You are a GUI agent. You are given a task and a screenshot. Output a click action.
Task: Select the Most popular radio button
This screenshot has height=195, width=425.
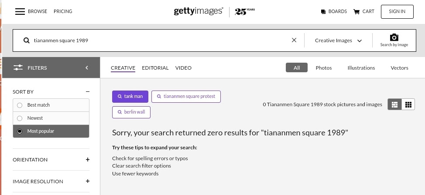pyautogui.click(x=20, y=131)
